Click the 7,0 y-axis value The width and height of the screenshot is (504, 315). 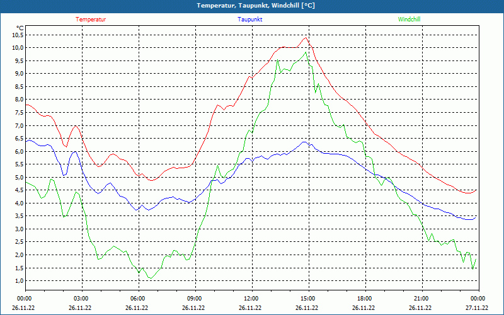click(x=20, y=125)
